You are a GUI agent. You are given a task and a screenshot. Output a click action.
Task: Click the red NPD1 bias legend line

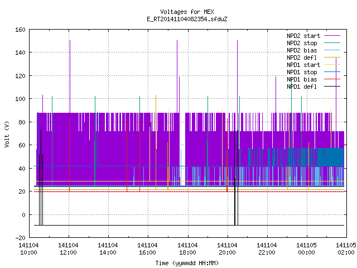(332, 79)
